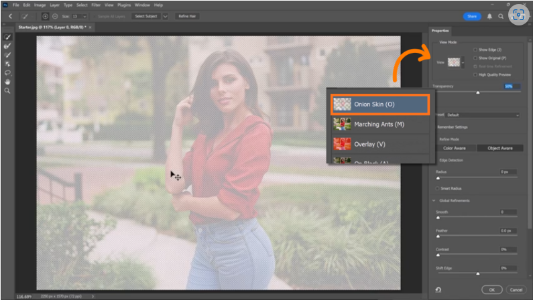Click the Transparency percentage field
Screen dimensions: 533x300
[512, 86]
